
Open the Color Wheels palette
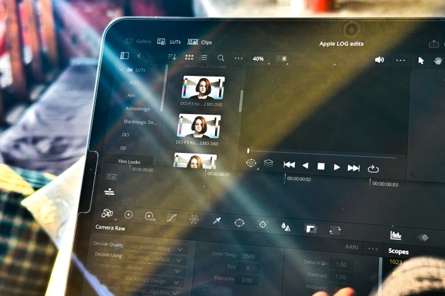129,215
